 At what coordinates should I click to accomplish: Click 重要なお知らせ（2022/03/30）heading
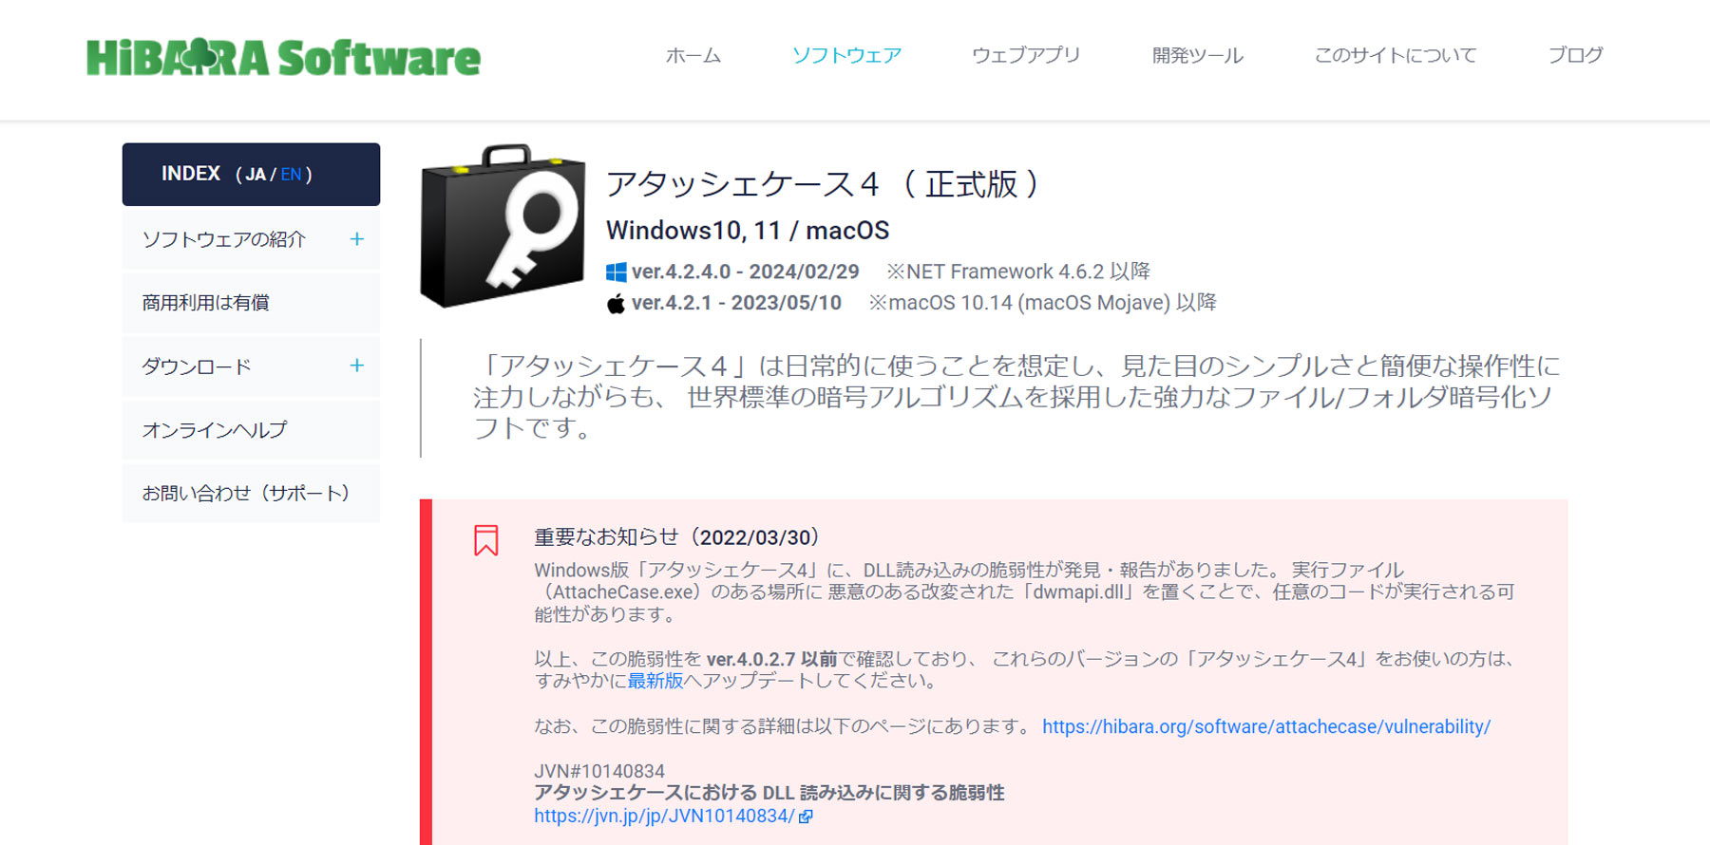point(676,537)
